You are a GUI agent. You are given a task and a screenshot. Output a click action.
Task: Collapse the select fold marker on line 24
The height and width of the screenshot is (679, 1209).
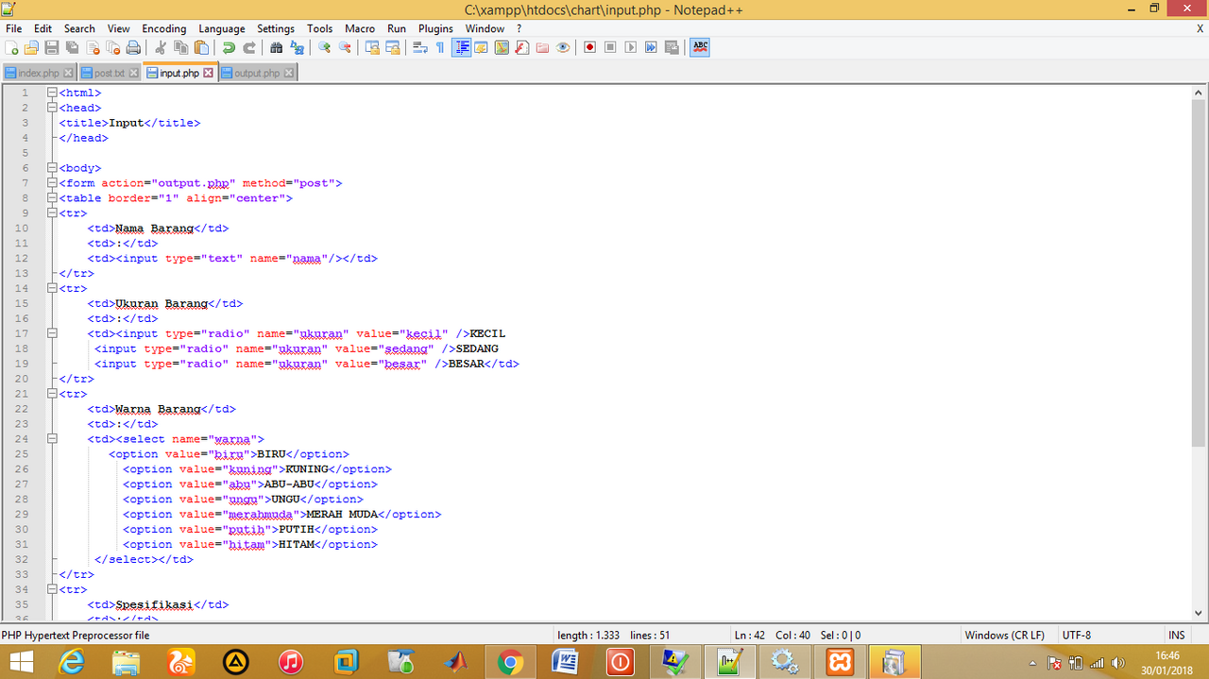tap(52, 439)
